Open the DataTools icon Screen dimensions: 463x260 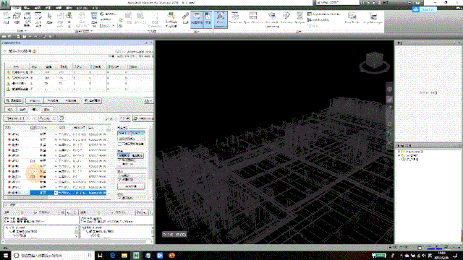point(352,17)
